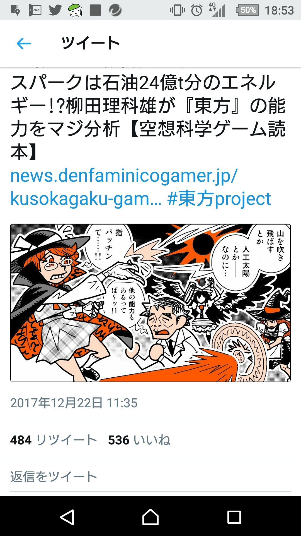Tap the round grey swirl notification icon

pos(115,10)
